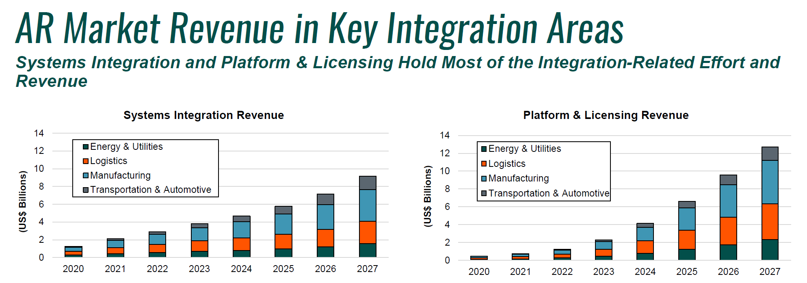Select Logistics orange swatch in Platform & Licensing legend

484,164
